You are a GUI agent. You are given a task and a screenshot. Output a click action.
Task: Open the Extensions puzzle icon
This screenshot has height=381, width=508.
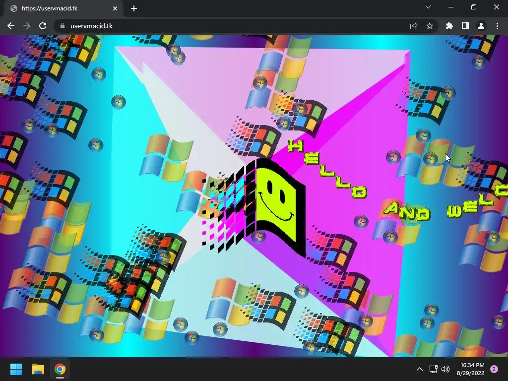[449, 26]
